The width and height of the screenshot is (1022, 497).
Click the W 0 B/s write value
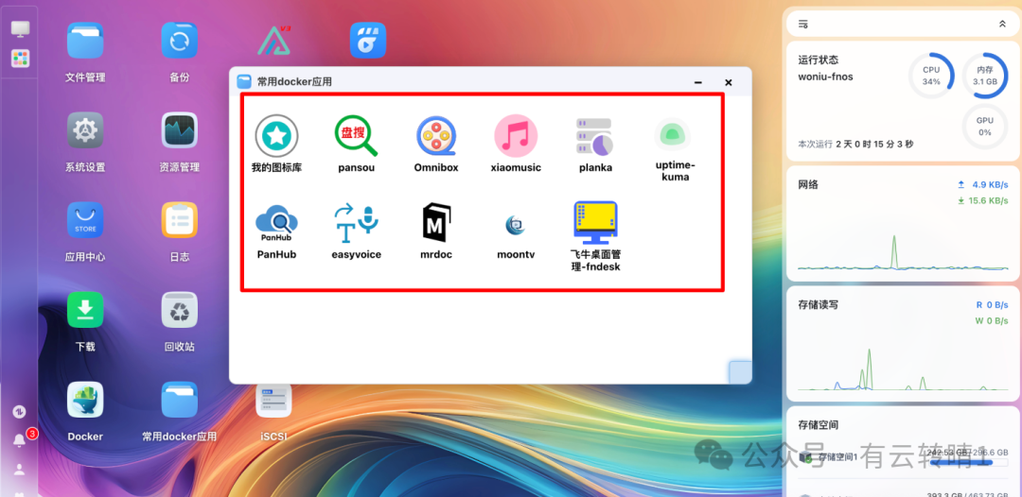coord(992,320)
